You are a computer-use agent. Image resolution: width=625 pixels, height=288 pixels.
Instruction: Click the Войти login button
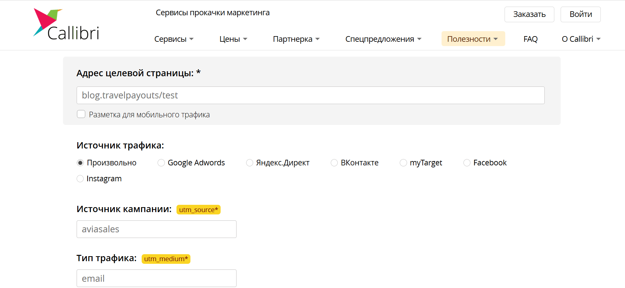[x=580, y=14]
